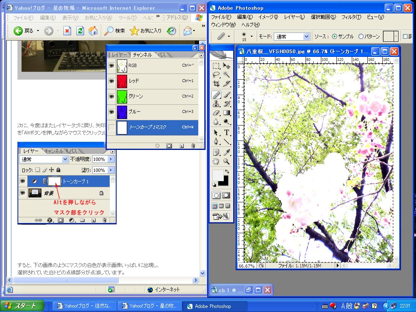Switch to パス tab in Channels panel
The image size is (416, 312).
pyautogui.click(x=162, y=55)
